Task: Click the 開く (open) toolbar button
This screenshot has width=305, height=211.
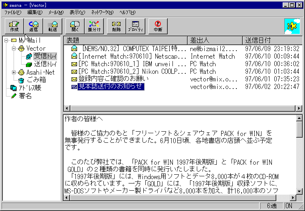Action: pos(75,26)
